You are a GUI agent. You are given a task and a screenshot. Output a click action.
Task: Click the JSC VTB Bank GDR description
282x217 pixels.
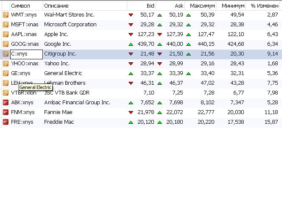point(67,92)
